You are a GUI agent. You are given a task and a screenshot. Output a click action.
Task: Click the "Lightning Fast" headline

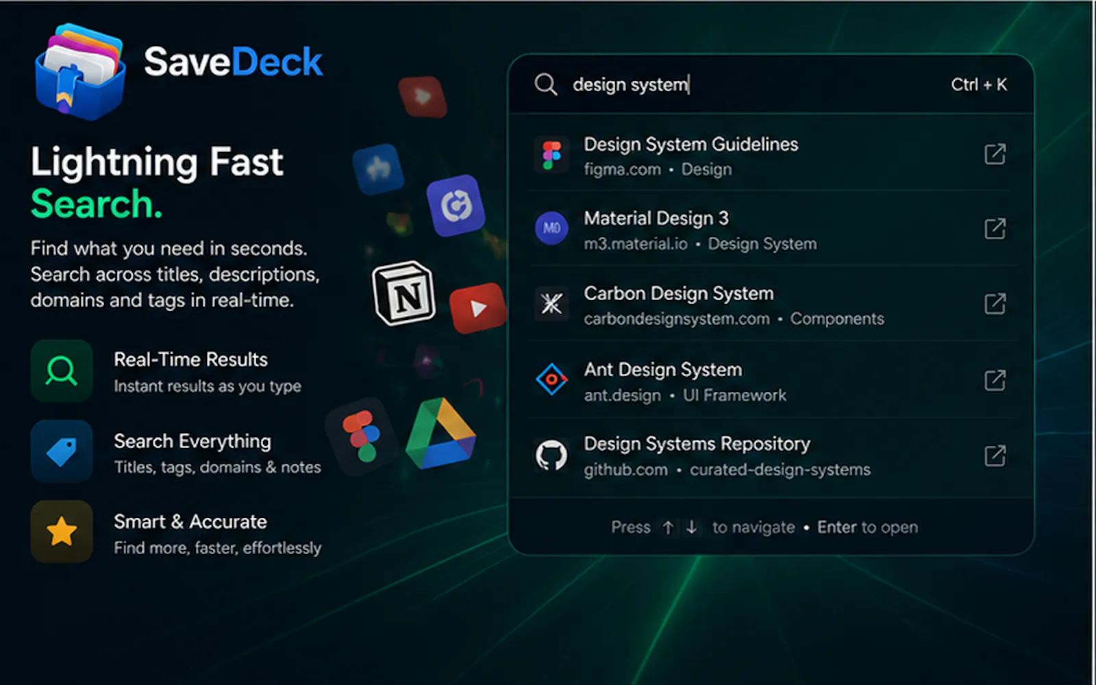157,163
